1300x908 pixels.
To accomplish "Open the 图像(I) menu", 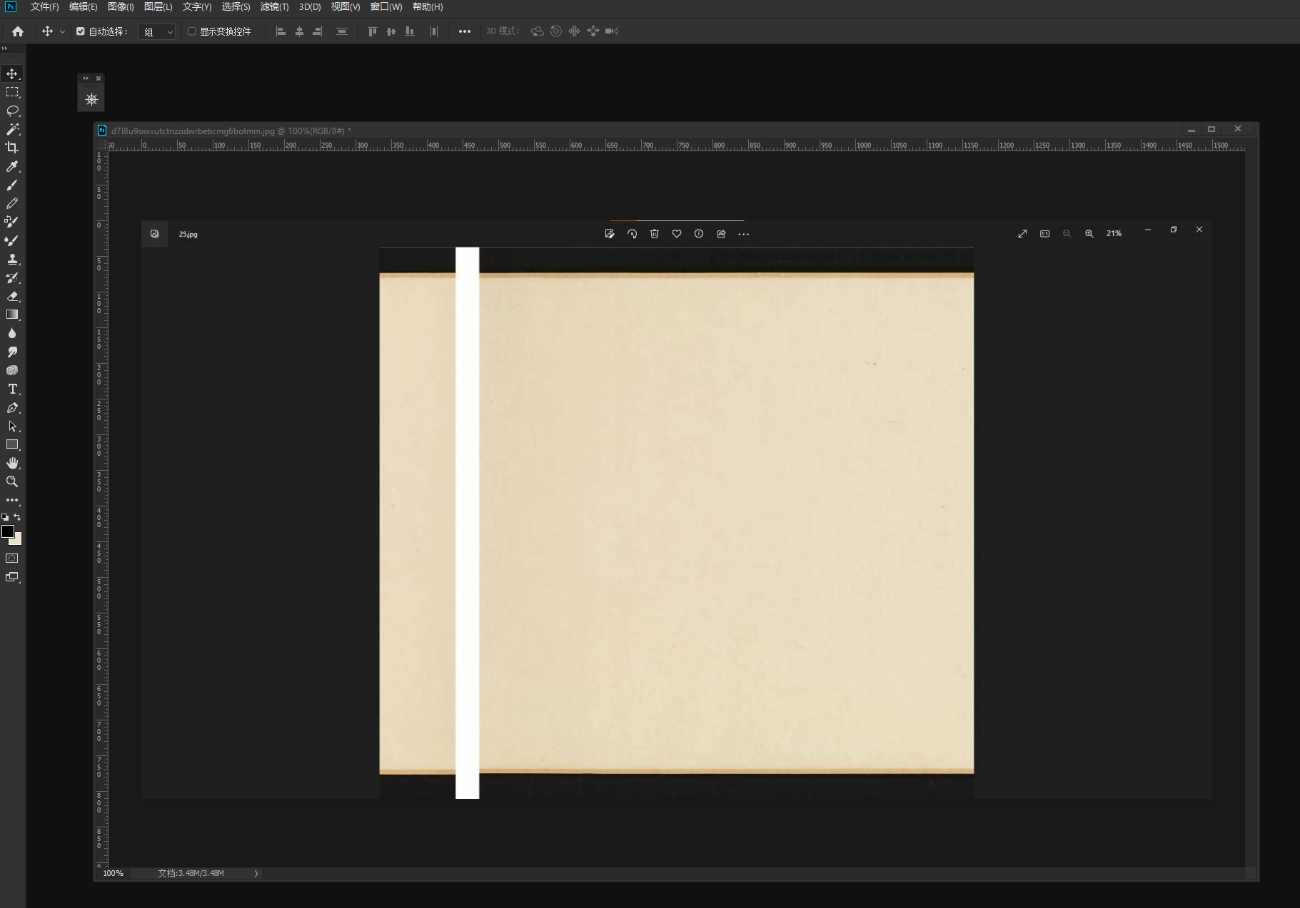I will point(121,7).
